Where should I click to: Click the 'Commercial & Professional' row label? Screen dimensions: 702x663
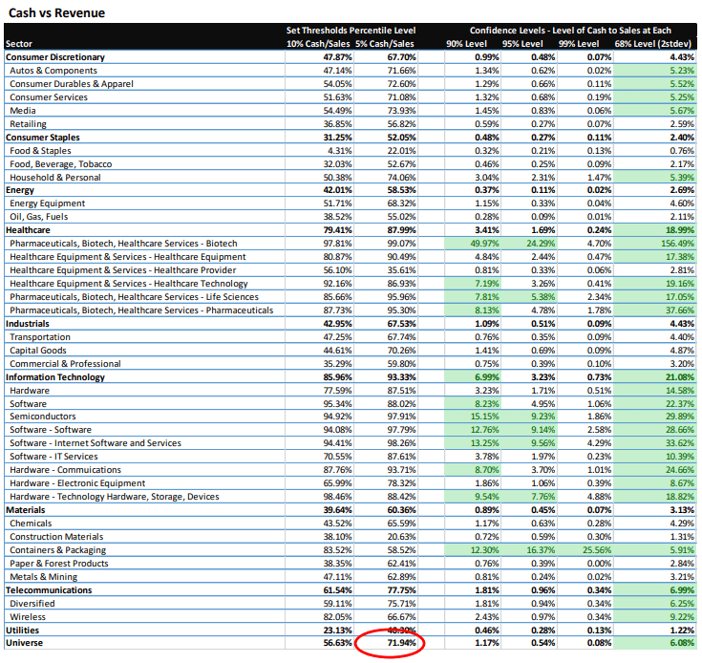click(x=65, y=364)
